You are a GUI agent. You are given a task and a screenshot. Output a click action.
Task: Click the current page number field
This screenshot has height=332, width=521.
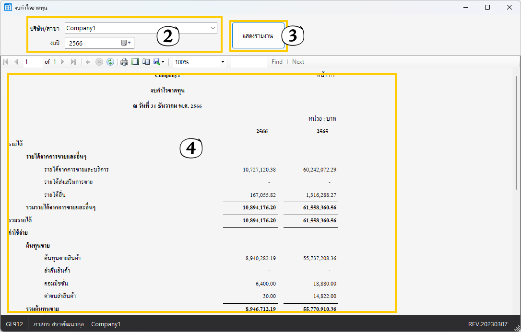[33, 62]
